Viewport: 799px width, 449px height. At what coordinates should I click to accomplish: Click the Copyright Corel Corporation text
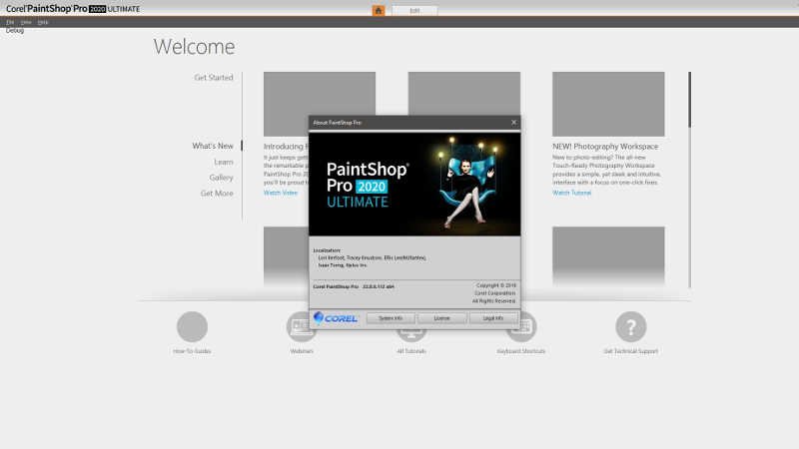point(493,293)
